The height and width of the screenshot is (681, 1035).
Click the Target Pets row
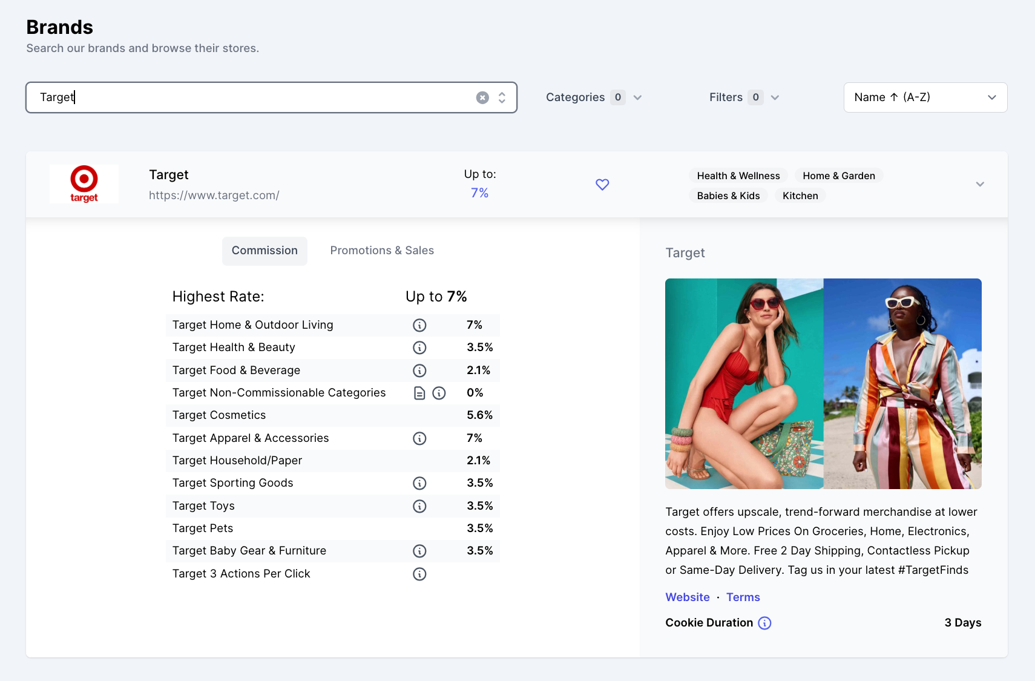[333, 528]
